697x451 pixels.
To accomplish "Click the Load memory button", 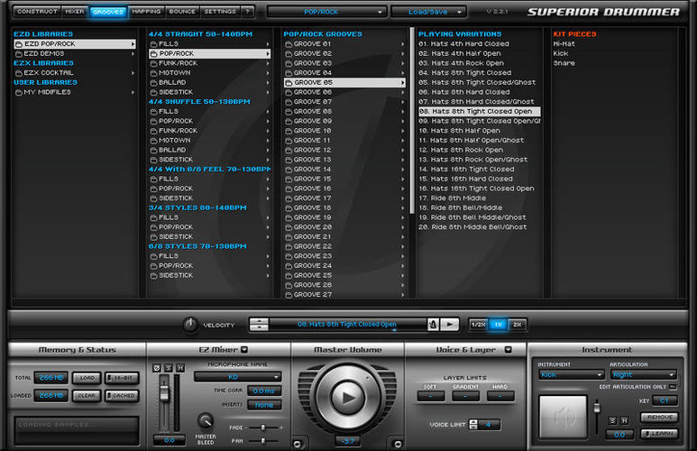I will click(87, 378).
